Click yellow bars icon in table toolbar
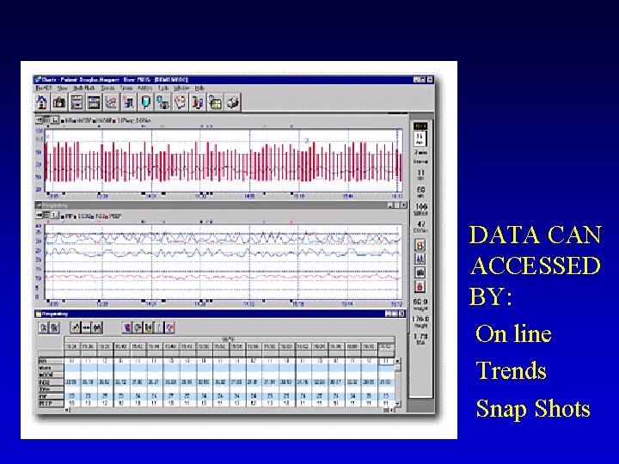Image resolution: width=619 pixels, height=464 pixels. point(149,327)
